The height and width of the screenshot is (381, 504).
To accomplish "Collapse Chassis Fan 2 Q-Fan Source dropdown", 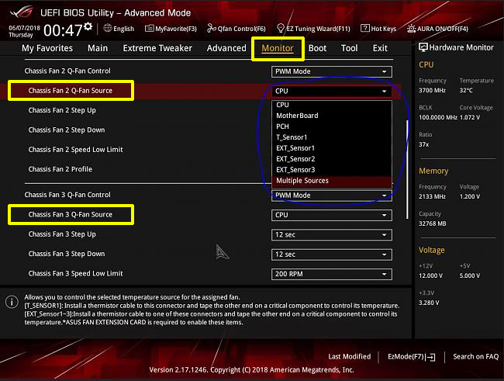I will 332,91.
